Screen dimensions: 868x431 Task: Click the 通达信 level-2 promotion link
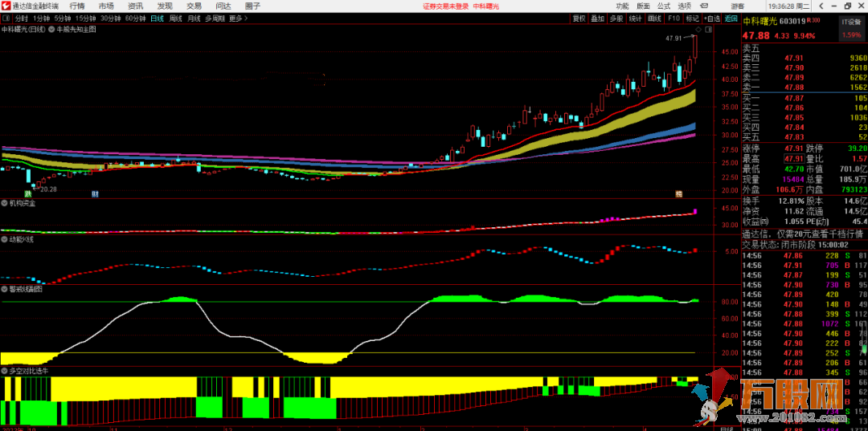[x=805, y=234]
